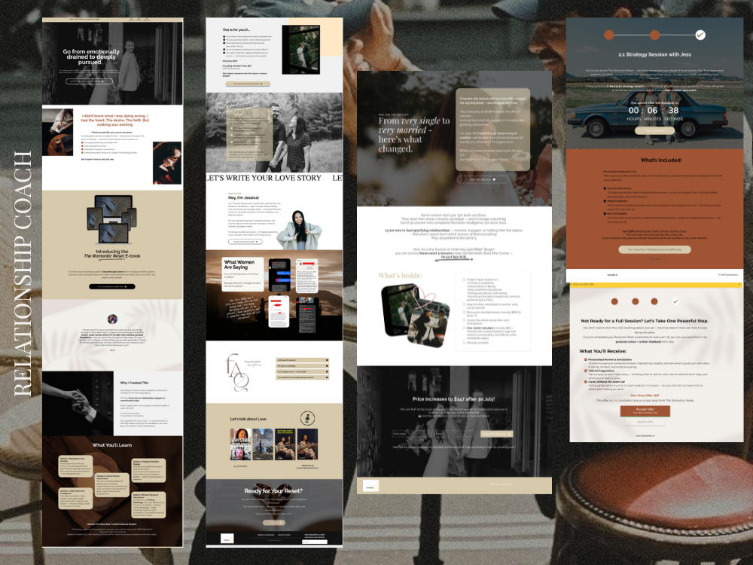Click the black button under The Romantic Reset E-book
The image size is (753, 565).
click(x=112, y=287)
